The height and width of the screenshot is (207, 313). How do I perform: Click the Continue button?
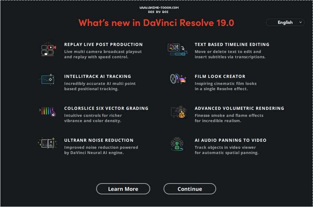pyautogui.click(x=189, y=189)
